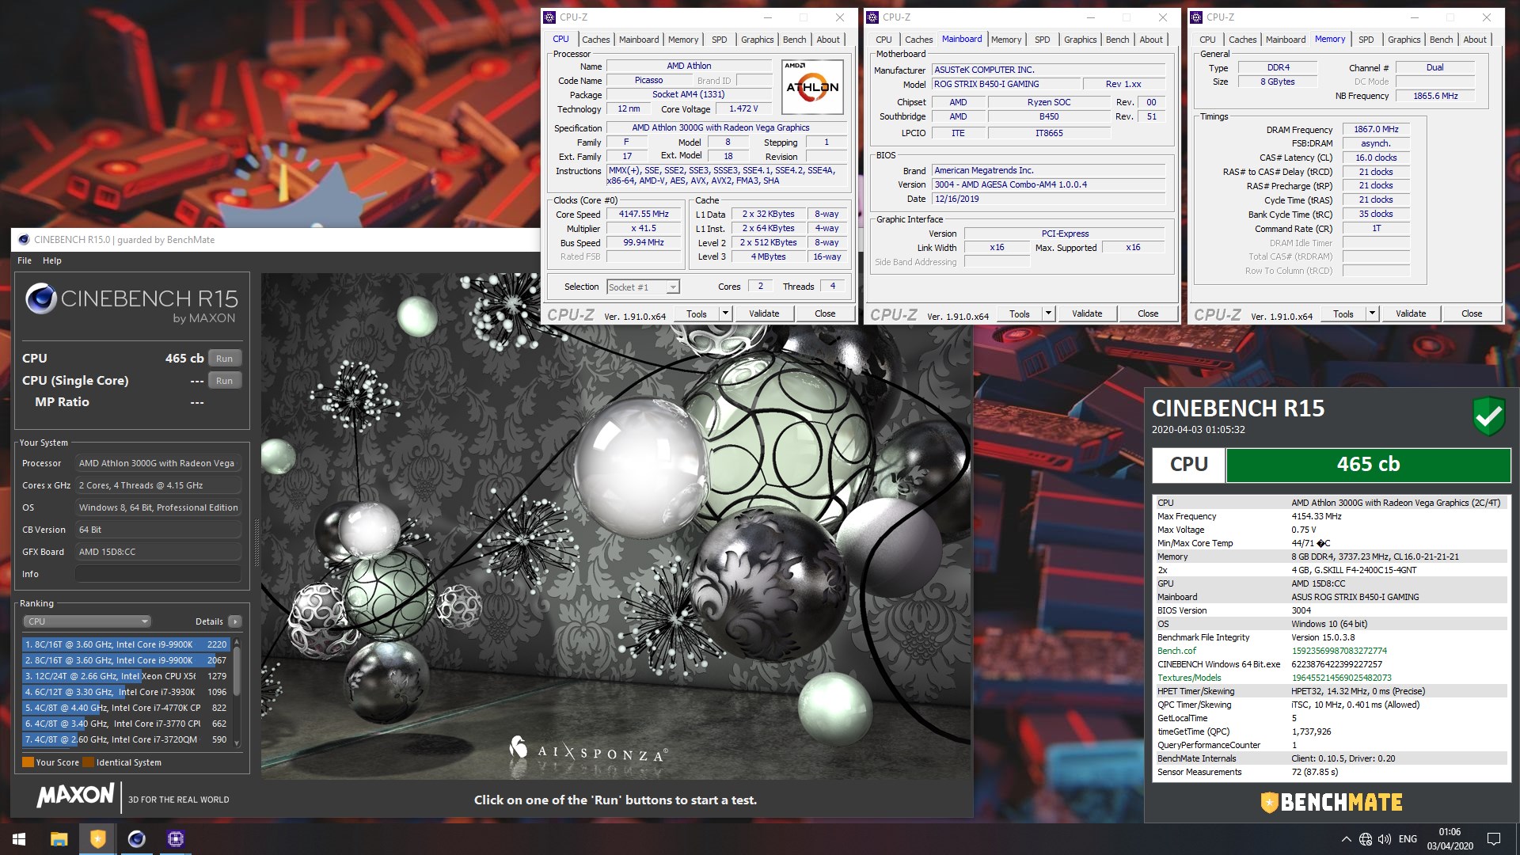Select Memory tab in first CPU-Z window

(x=683, y=40)
